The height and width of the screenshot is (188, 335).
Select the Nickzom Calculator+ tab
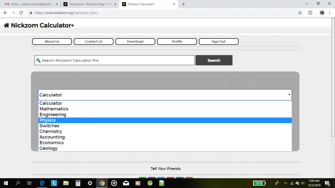pyautogui.click(x=149, y=4)
